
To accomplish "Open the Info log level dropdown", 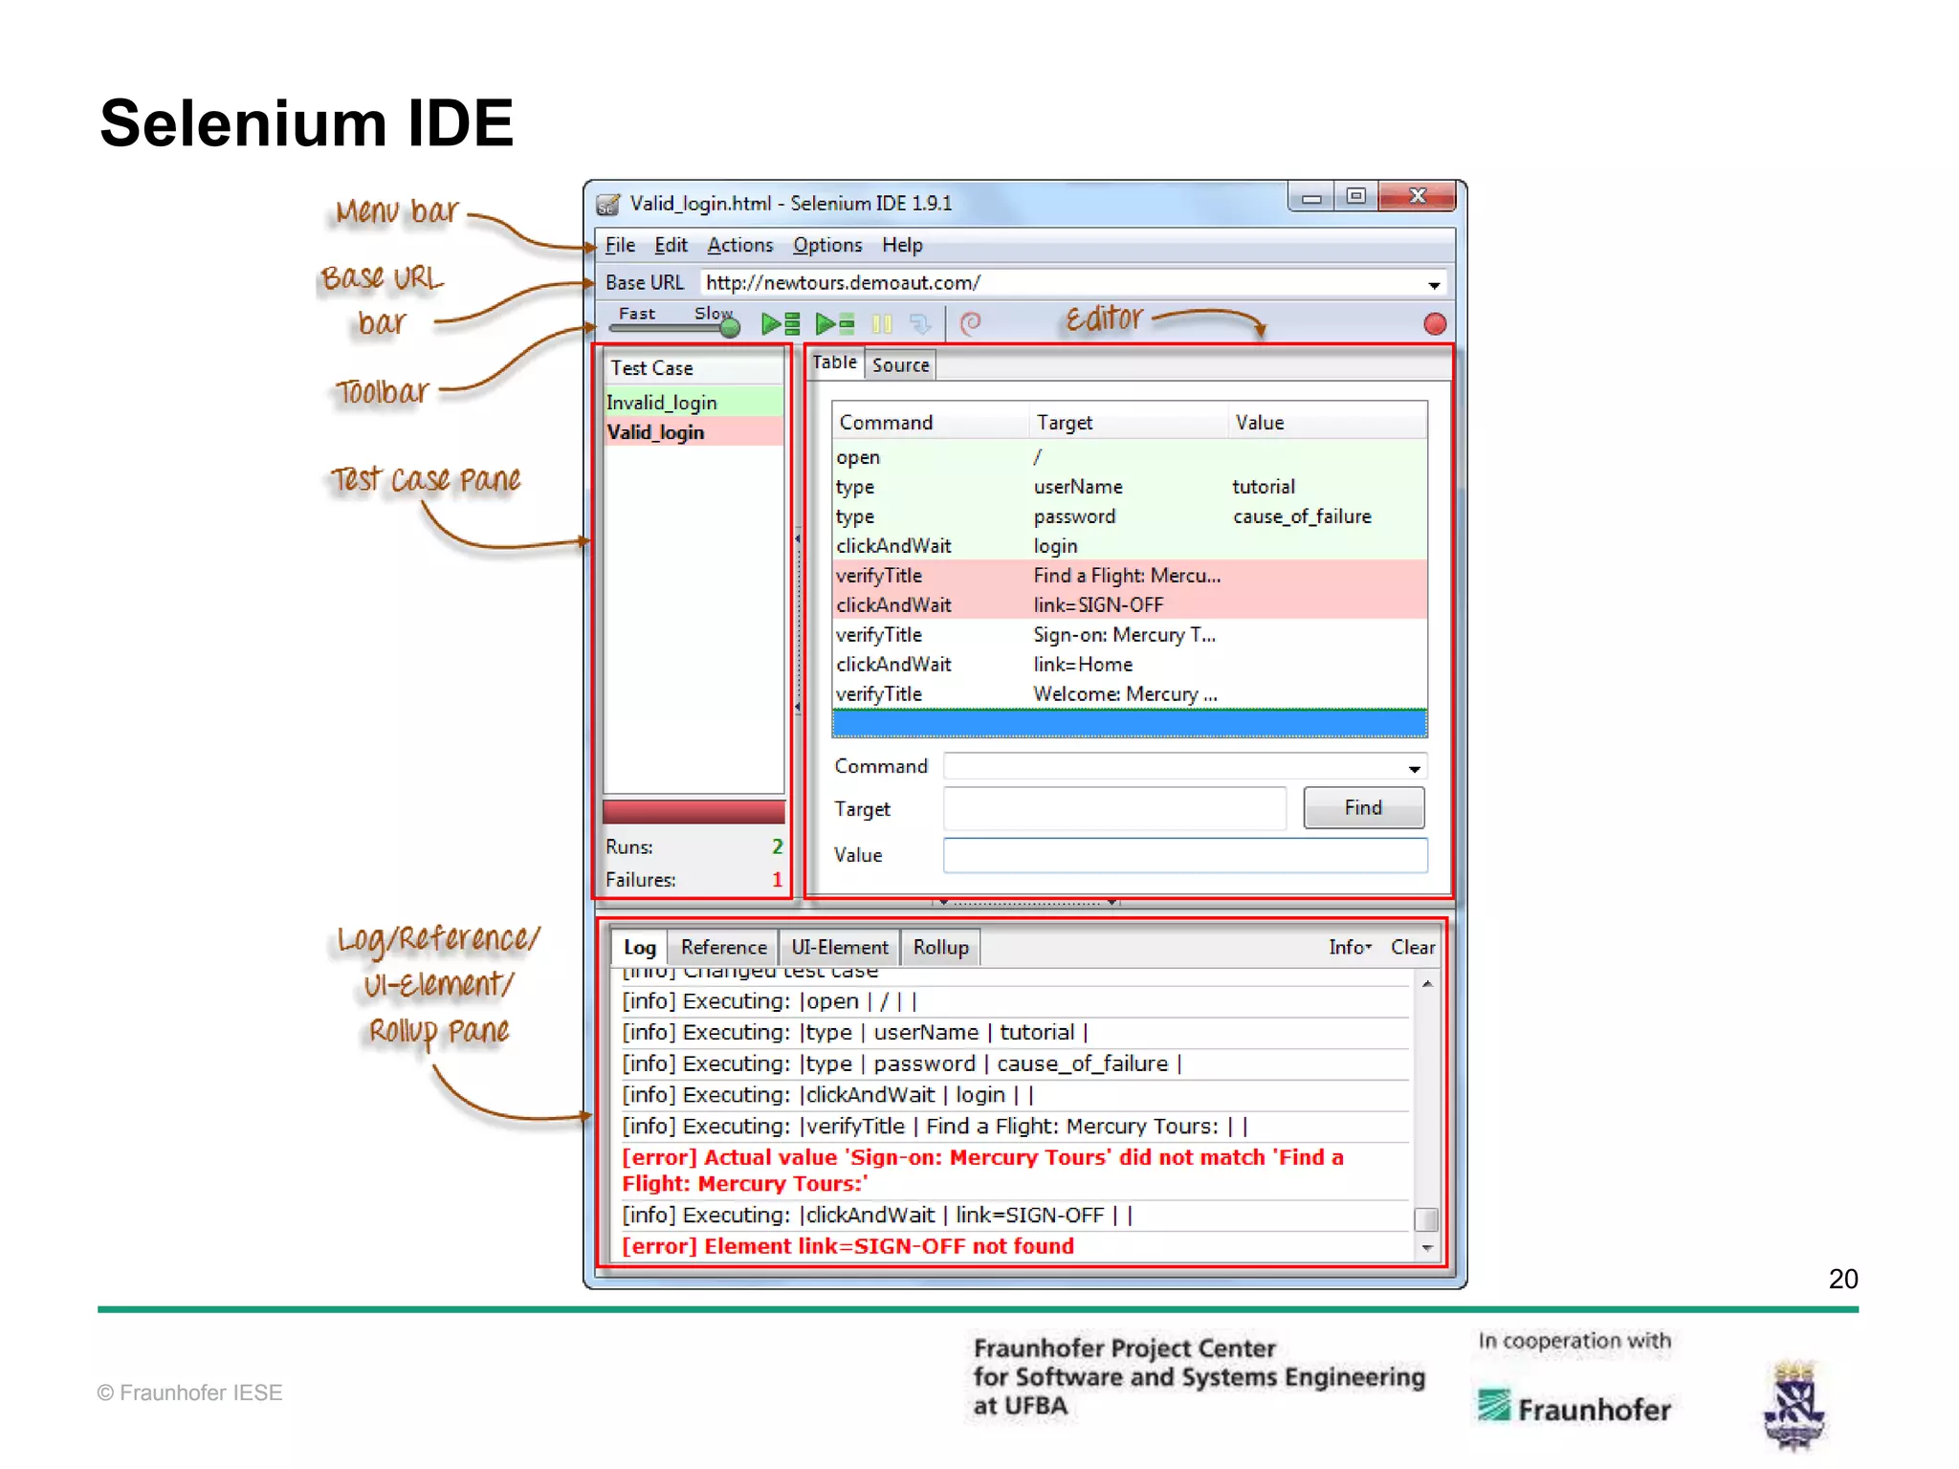I will [x=1350, y=947].
